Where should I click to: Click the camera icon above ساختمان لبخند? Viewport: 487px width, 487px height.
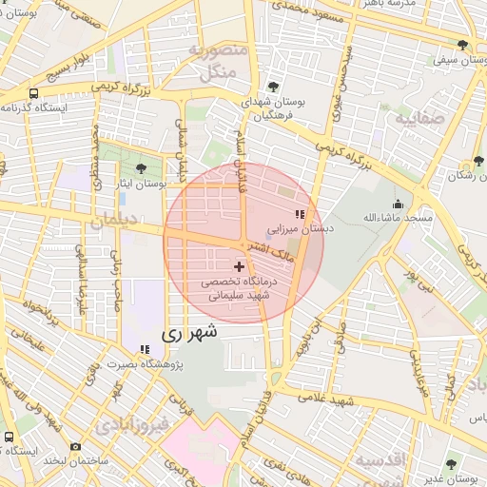click(x=75, y=447)
